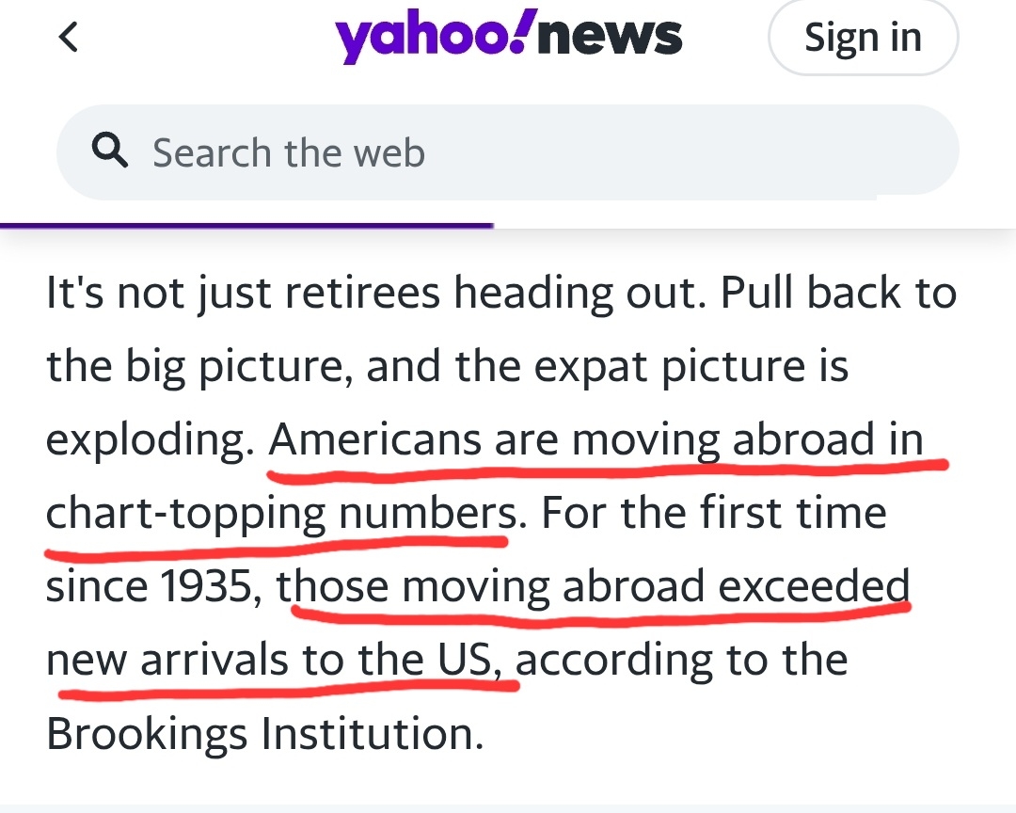Click the sentence 'It's not just retirees'
Screen dimensions: 1016x813
pos(242,294)
